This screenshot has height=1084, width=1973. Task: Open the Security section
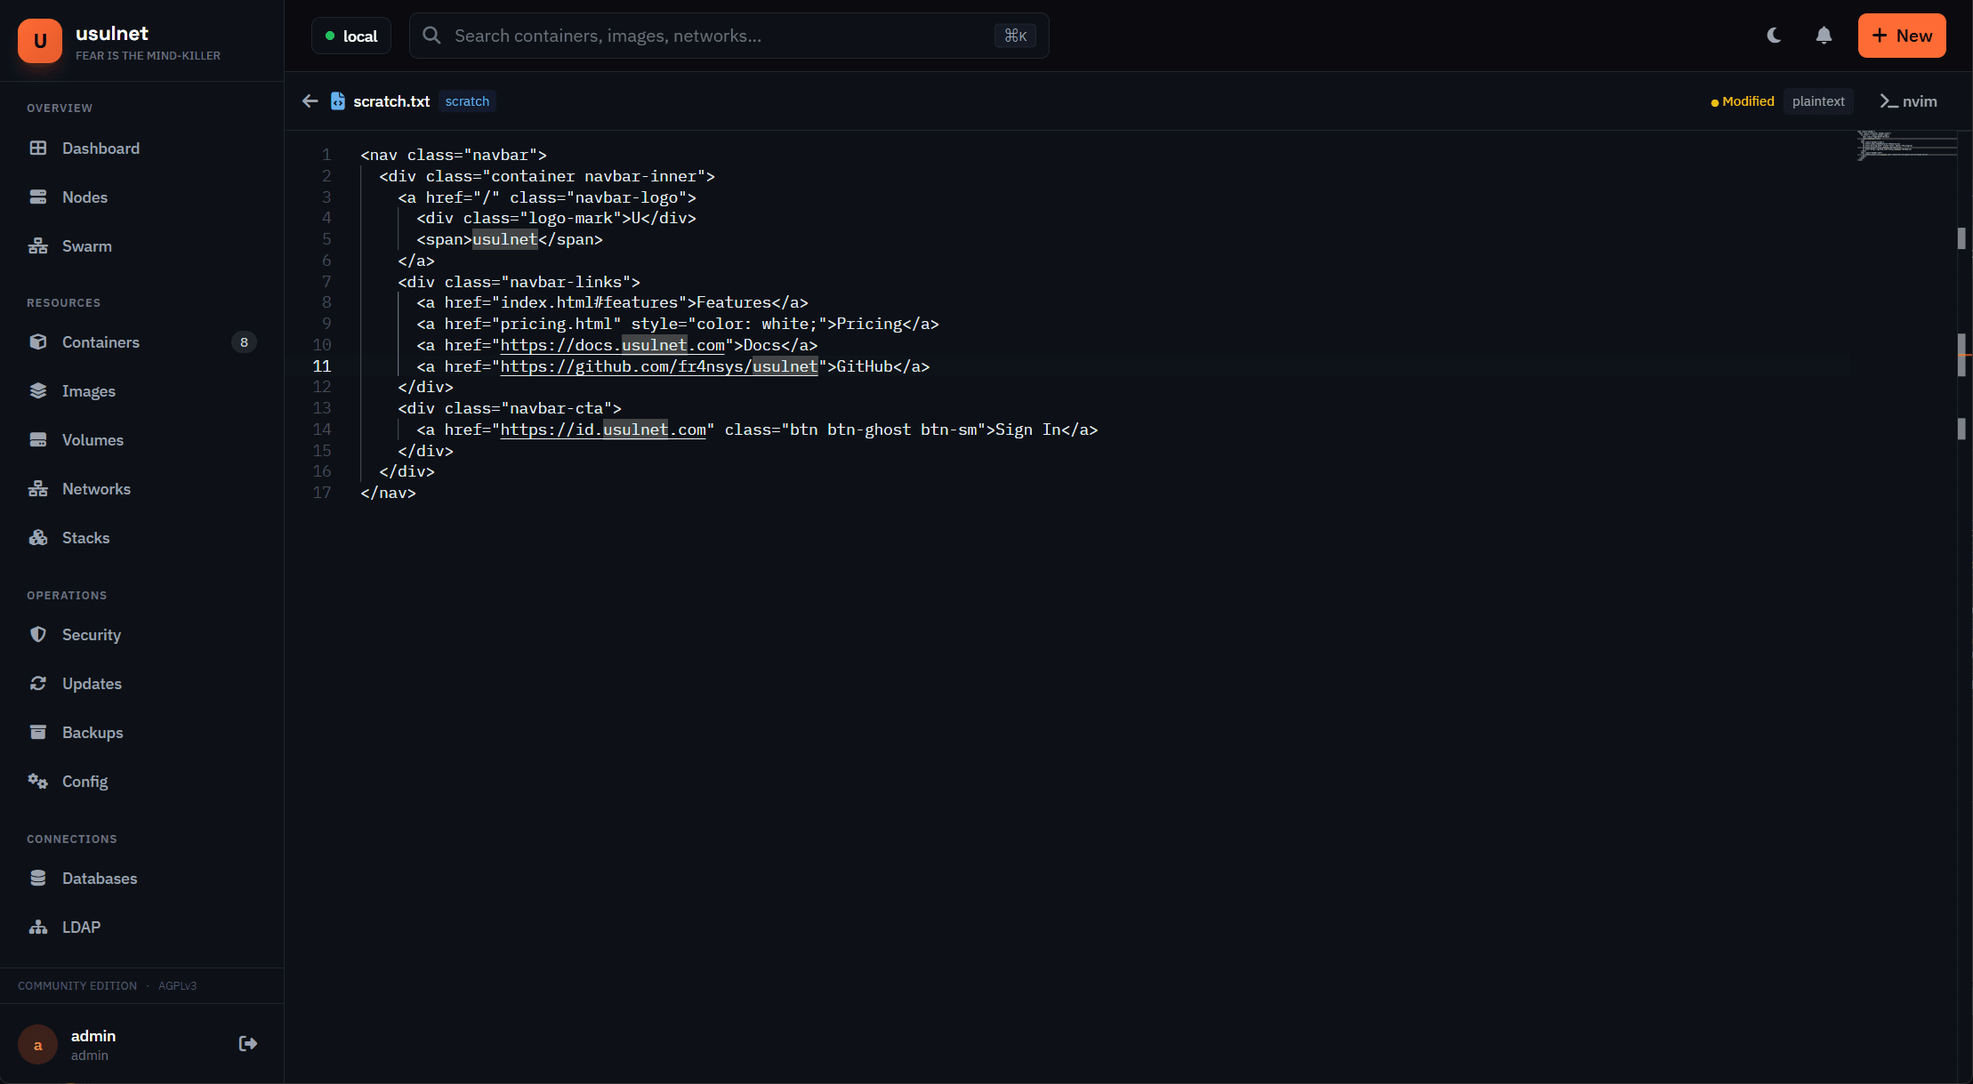(x=92, y=634)
